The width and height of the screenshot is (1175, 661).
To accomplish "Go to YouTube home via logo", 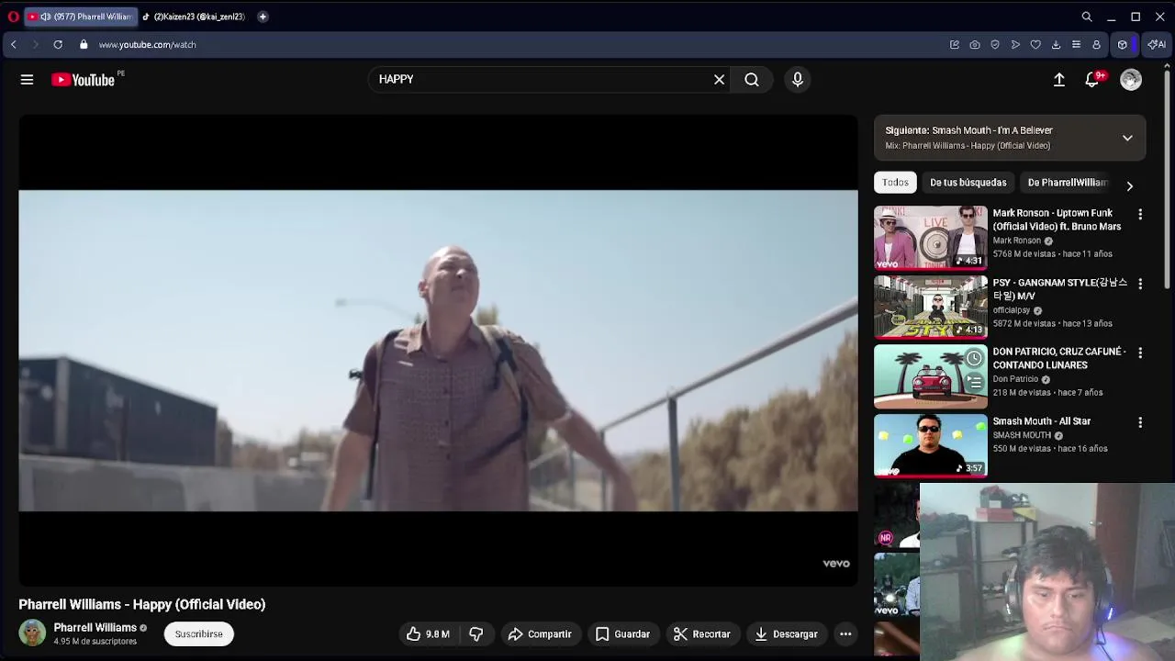I will (x=83, y=80).
